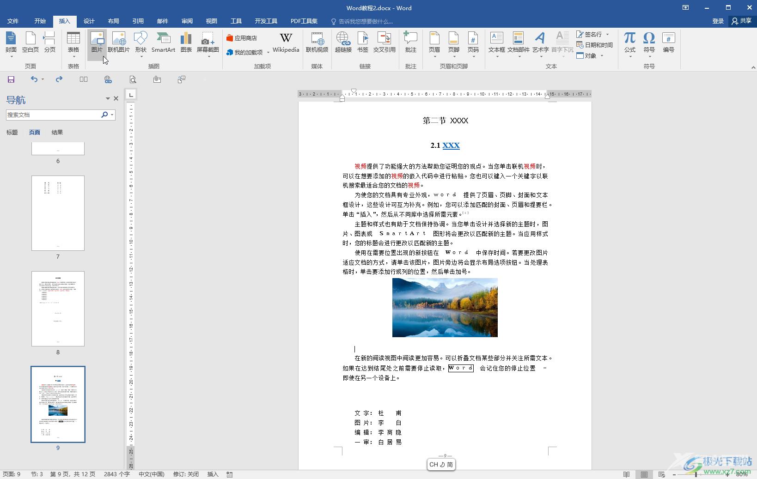Image resolution: width=757 pixels, height=479 pixels.
Task: Switch to Web Layout view in status bar
Action: pos(661,474)
